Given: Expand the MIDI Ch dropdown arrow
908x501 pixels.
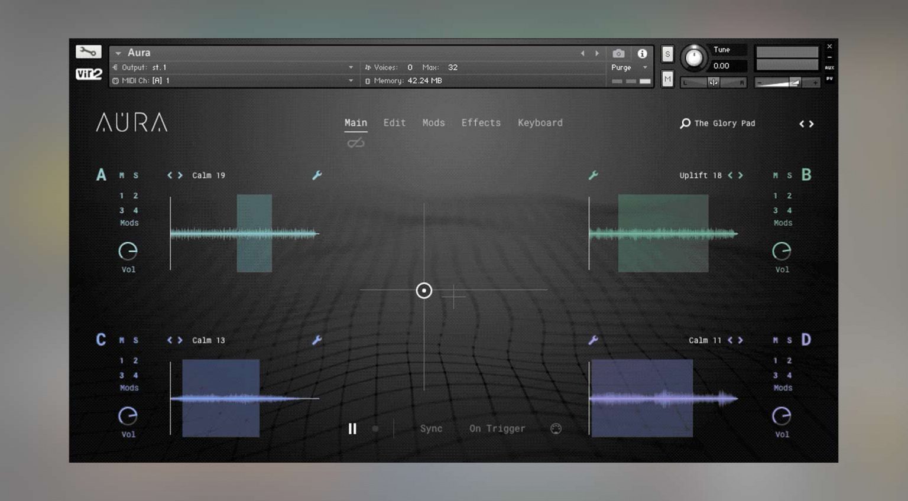Looking at the screenshot, I should pos(351,81).
